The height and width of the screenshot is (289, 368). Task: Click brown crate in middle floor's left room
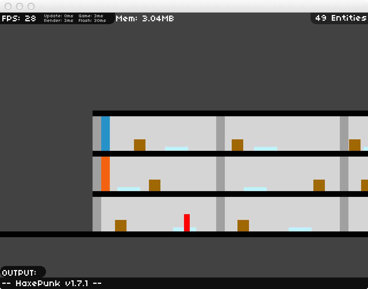click(155, 185)
